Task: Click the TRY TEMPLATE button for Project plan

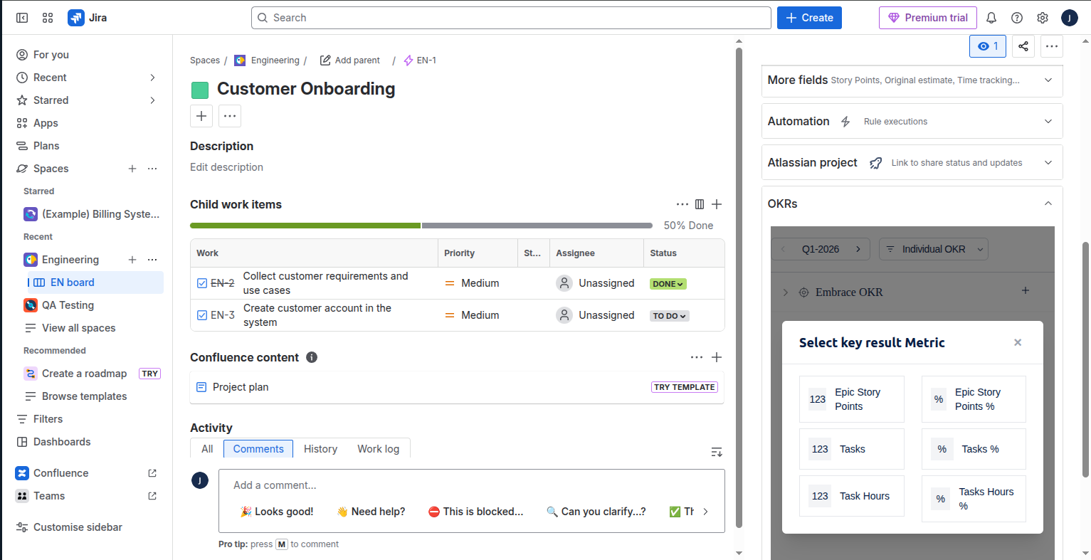Action: click(x=685, y=387)
